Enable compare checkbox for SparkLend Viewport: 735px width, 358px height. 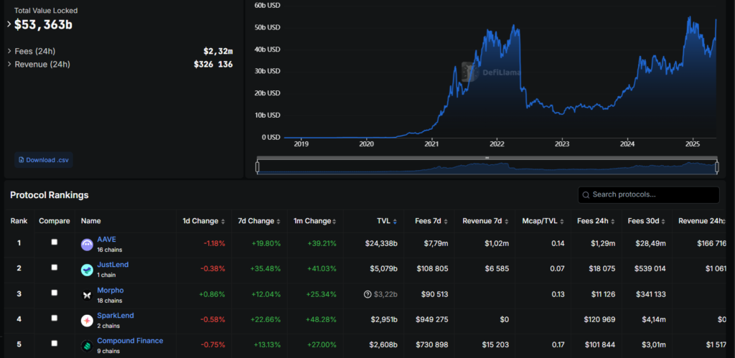[55, 318]
